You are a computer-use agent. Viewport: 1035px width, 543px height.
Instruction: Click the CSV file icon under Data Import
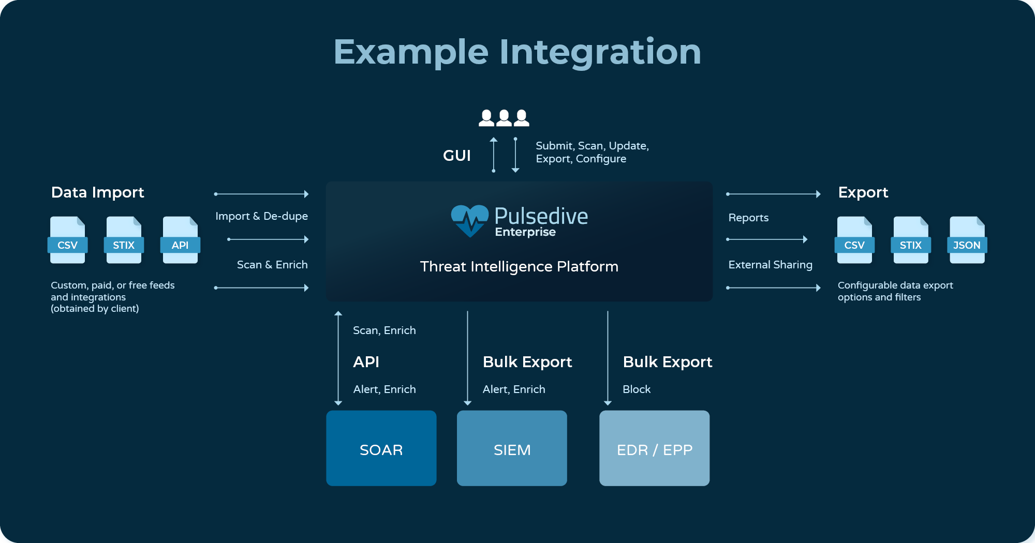(67, 240)
